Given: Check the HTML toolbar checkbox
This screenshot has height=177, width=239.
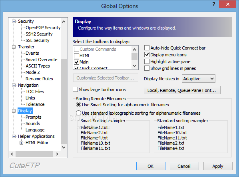Looking at the screenshot, I should click(x=76, y=56).
